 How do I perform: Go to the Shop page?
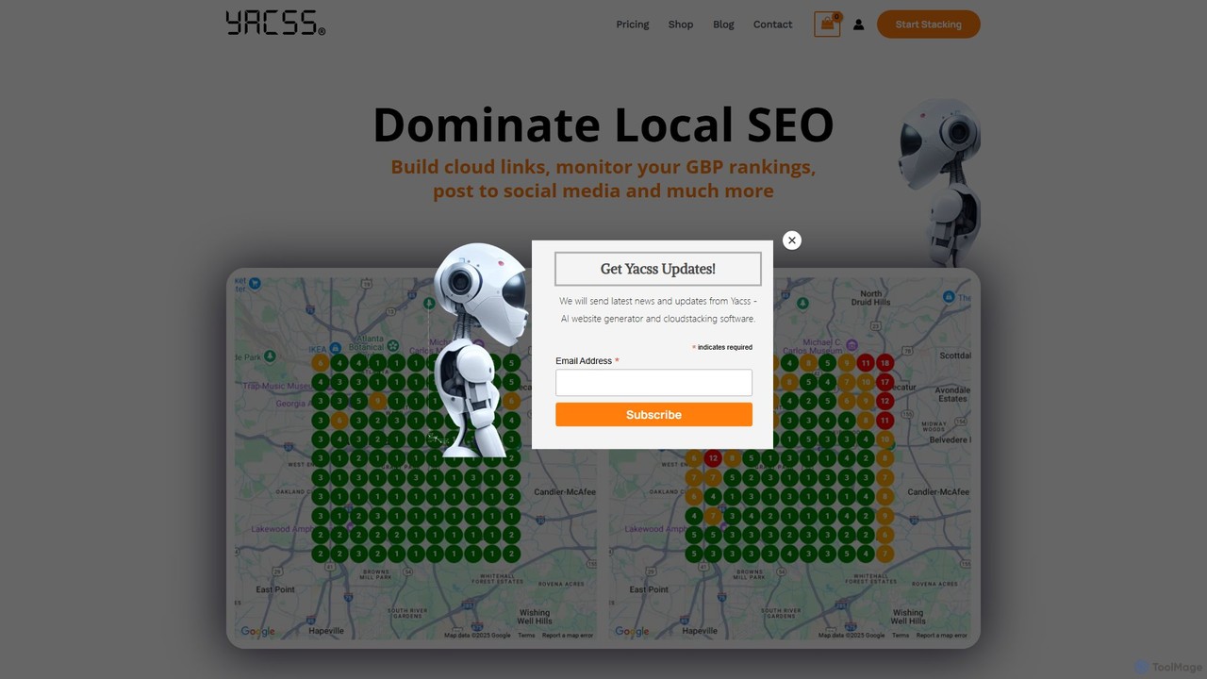681,25
